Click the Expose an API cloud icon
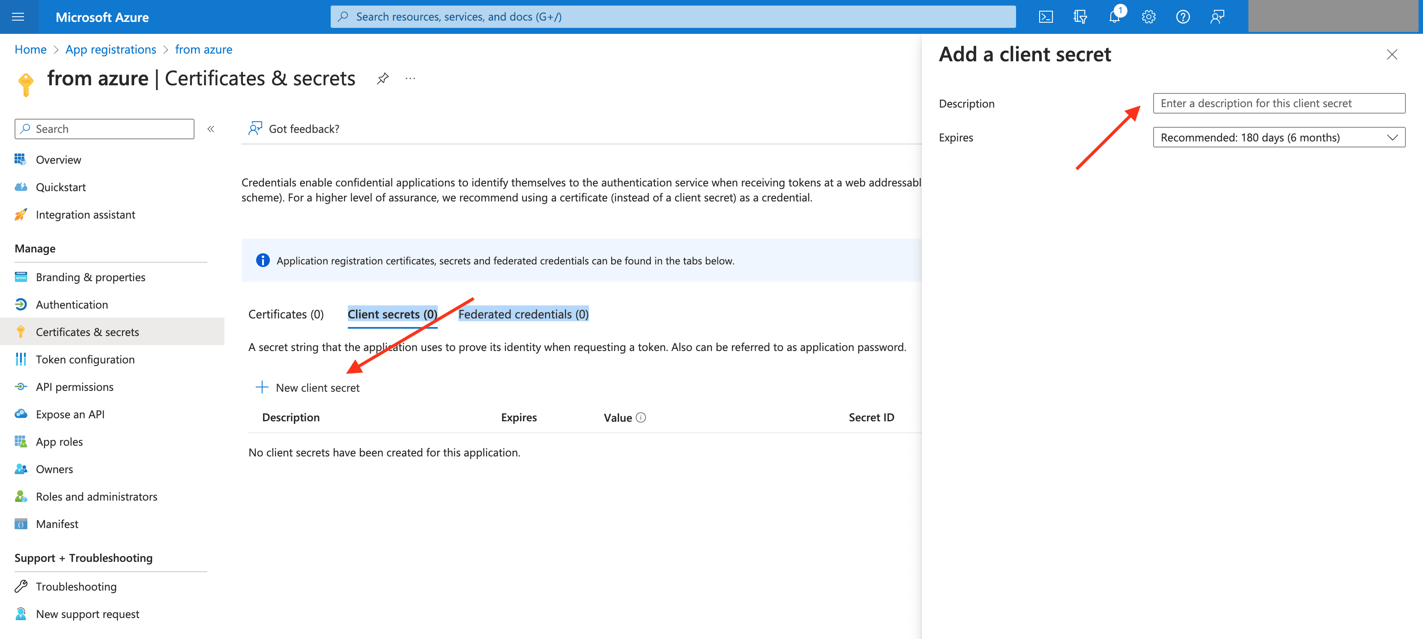The image size is (1423, 639). [21, 414]
